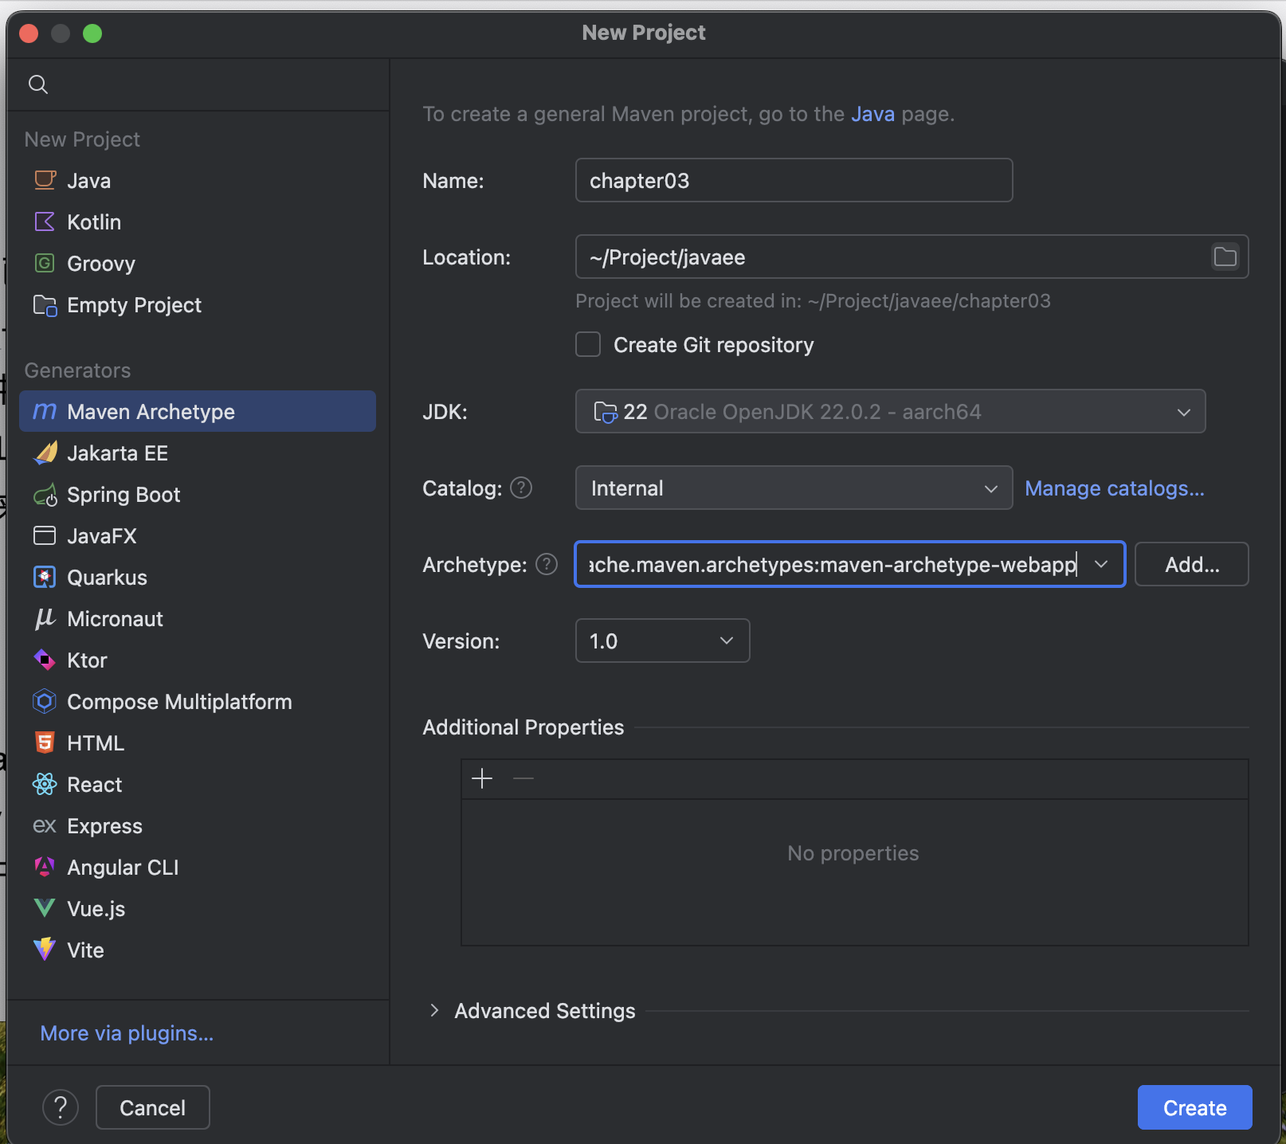The height and width of the screenshot is (1144, 1286).
Task: Choose the Jakarta EE generator
Action: click(198, 453)
